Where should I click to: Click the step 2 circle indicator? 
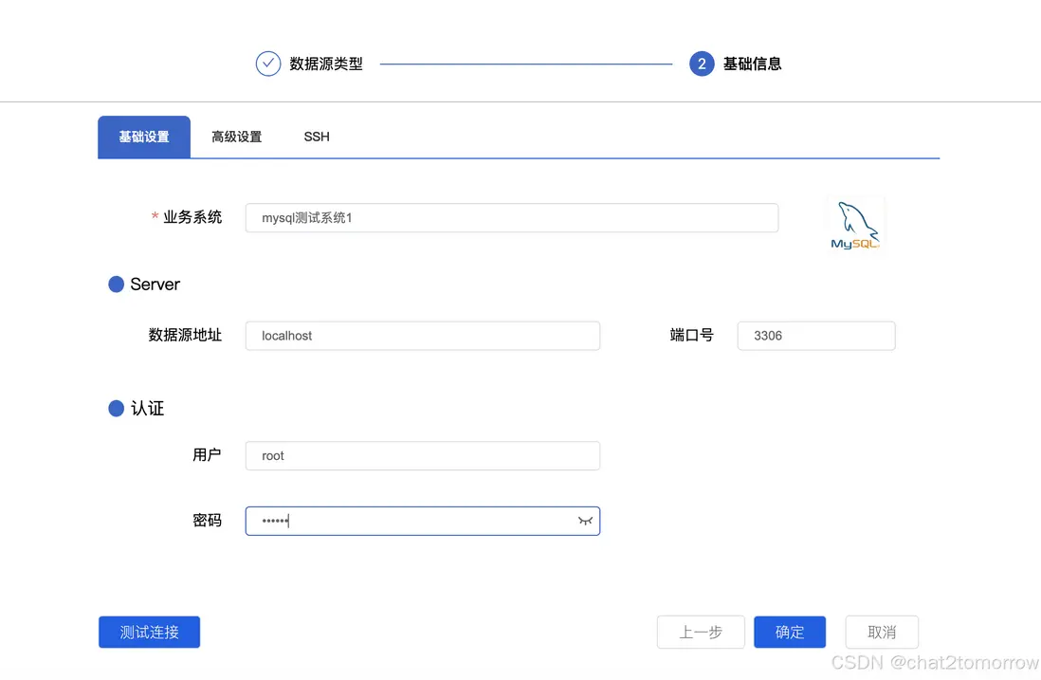pyautogui.click(x=702, y=64)
